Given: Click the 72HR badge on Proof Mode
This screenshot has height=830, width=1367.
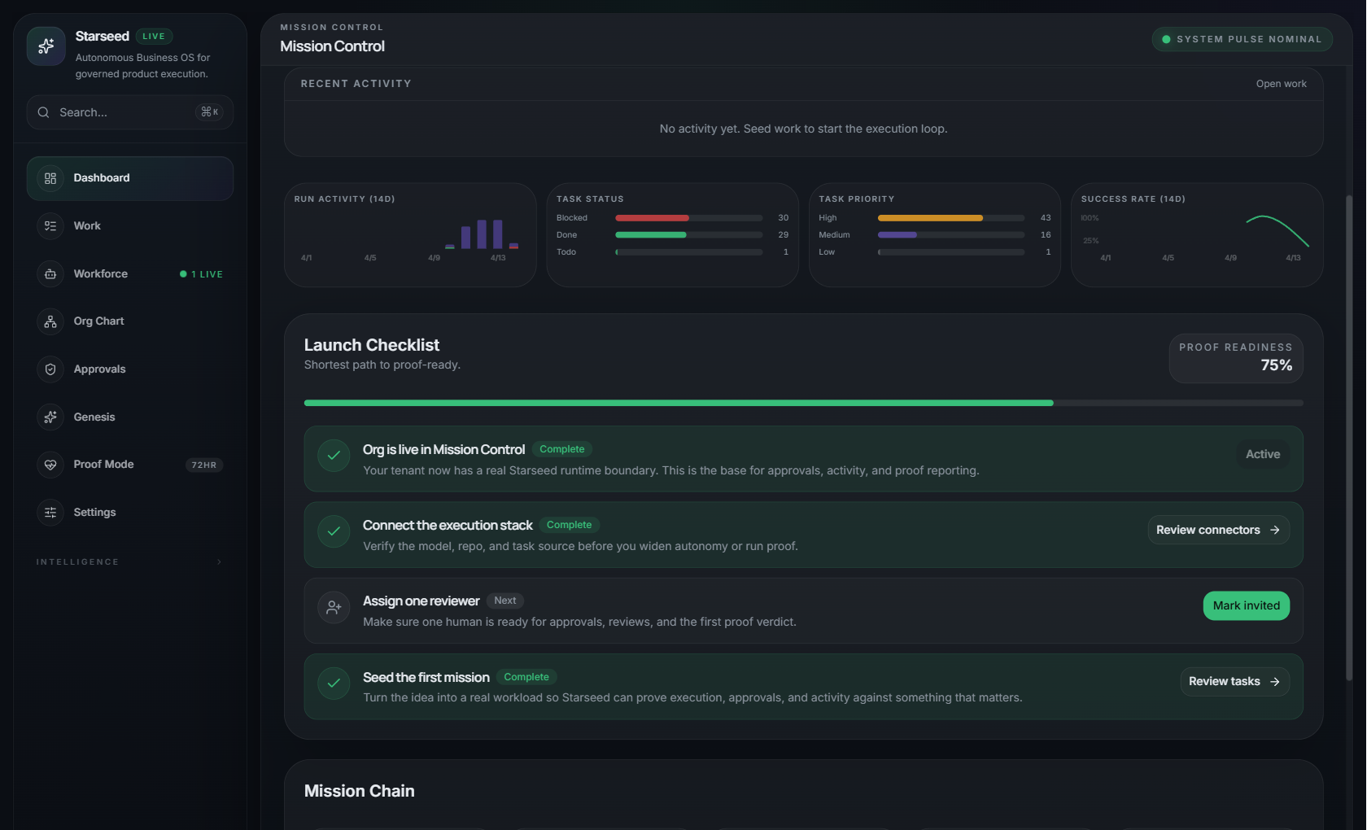Looking at the screenshot, I should tap(204, 465).
